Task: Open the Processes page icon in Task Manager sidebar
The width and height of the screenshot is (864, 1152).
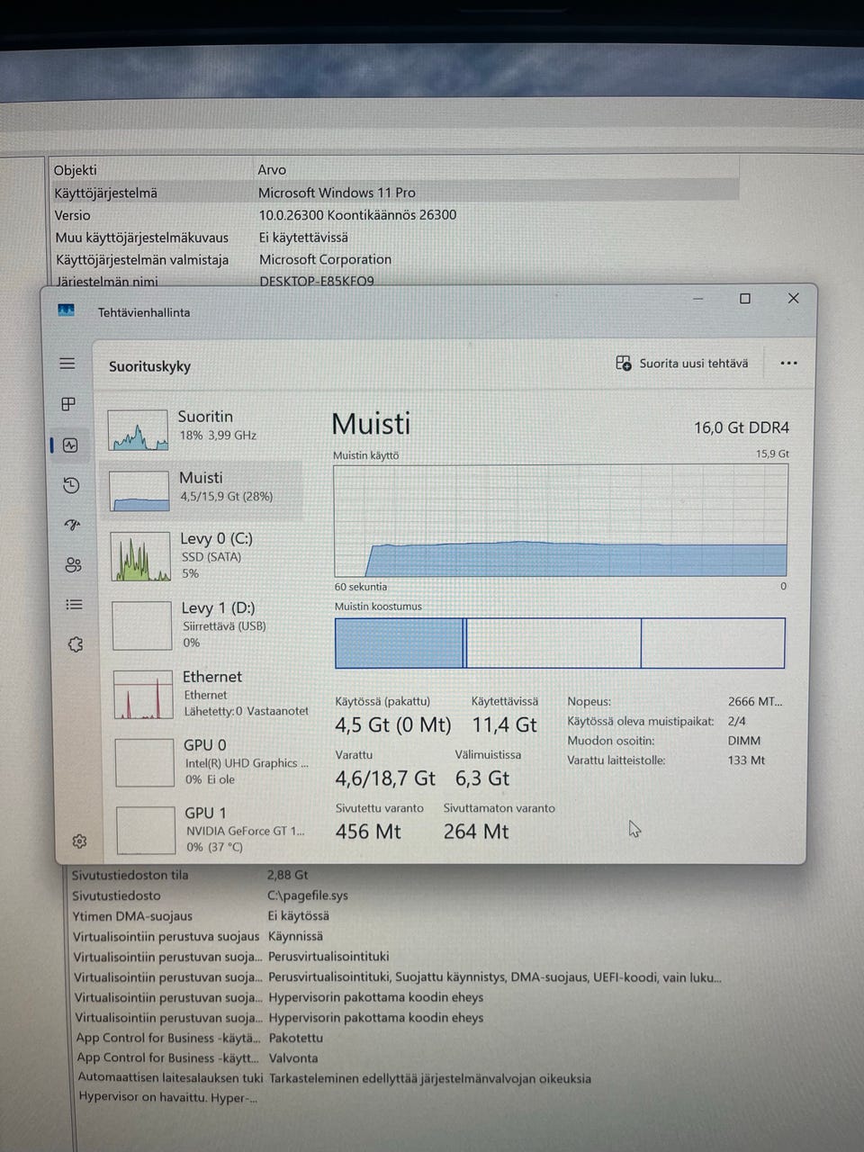Action: (x=68, y=404)
